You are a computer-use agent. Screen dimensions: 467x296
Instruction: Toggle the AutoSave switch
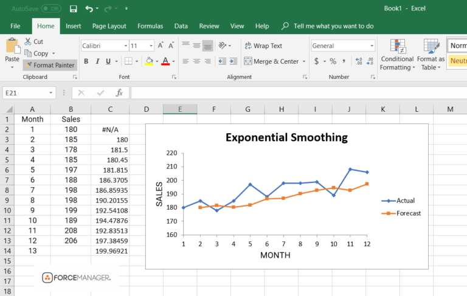click(51, 9)
